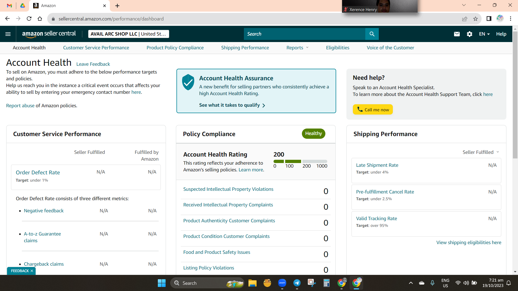Expand the Reports menu
Screen dimensions: 518x291
coord(297,48)
